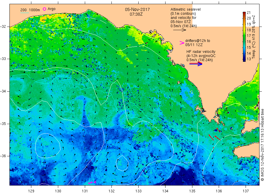Click the 'HF radar velocity' legend text
Viewport: 266px width, 195px height.
click(201, 51)
